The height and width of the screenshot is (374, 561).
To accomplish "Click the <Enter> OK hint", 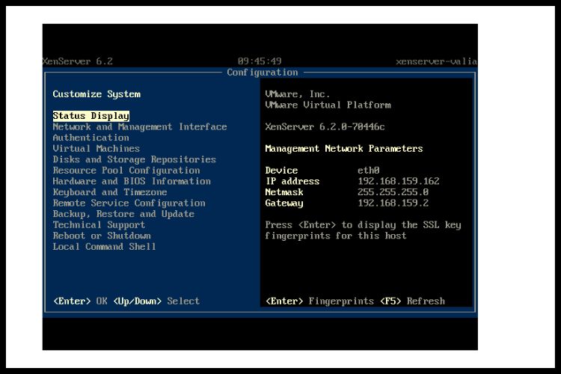I will point(81,301).
